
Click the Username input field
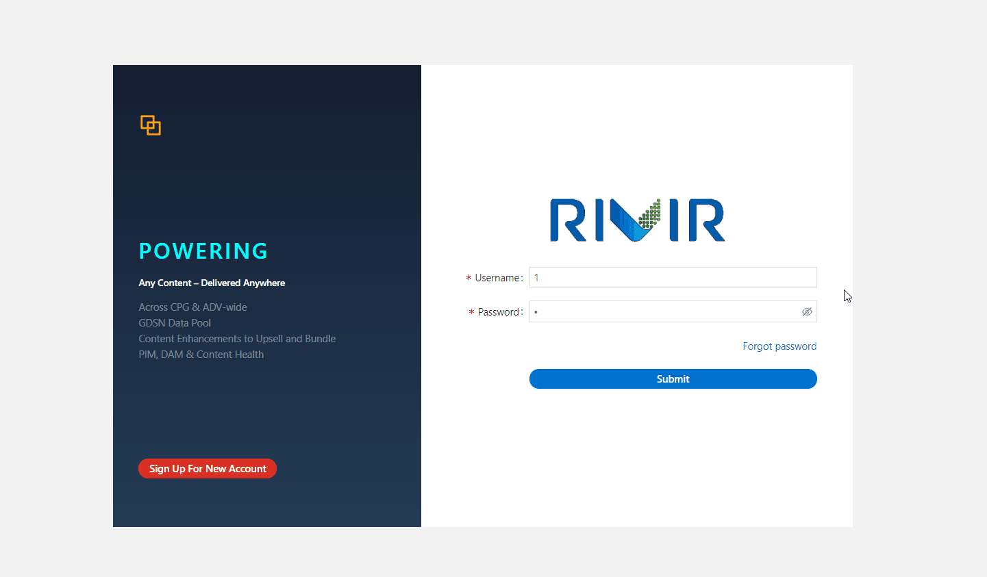[673, 278]
